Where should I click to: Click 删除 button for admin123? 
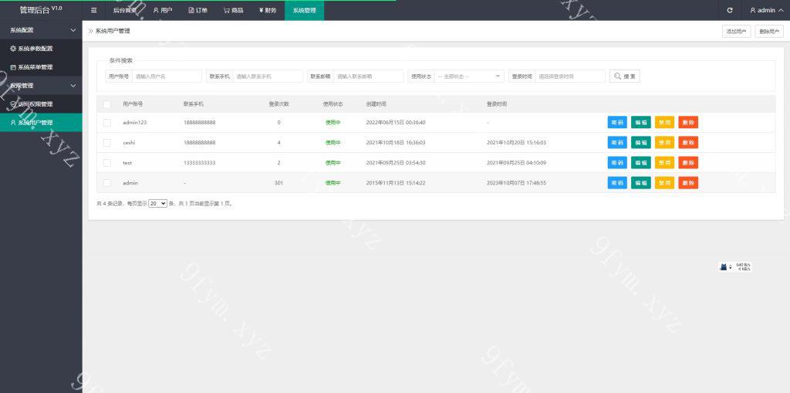[688, 122]
